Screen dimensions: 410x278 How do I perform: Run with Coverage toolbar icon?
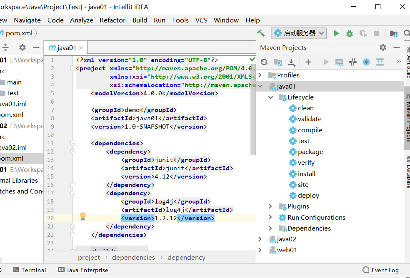(x=363, y=33)
